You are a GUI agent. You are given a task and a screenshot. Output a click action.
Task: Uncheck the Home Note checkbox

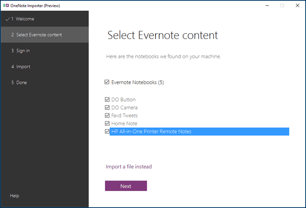[x=107, y=123]
